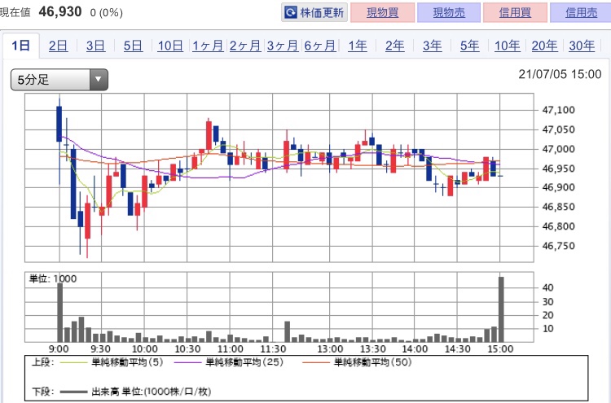This screenshot has width=611, height=403.
Task: Click the 単位: 1000 volume unit label
Action: 53,278
